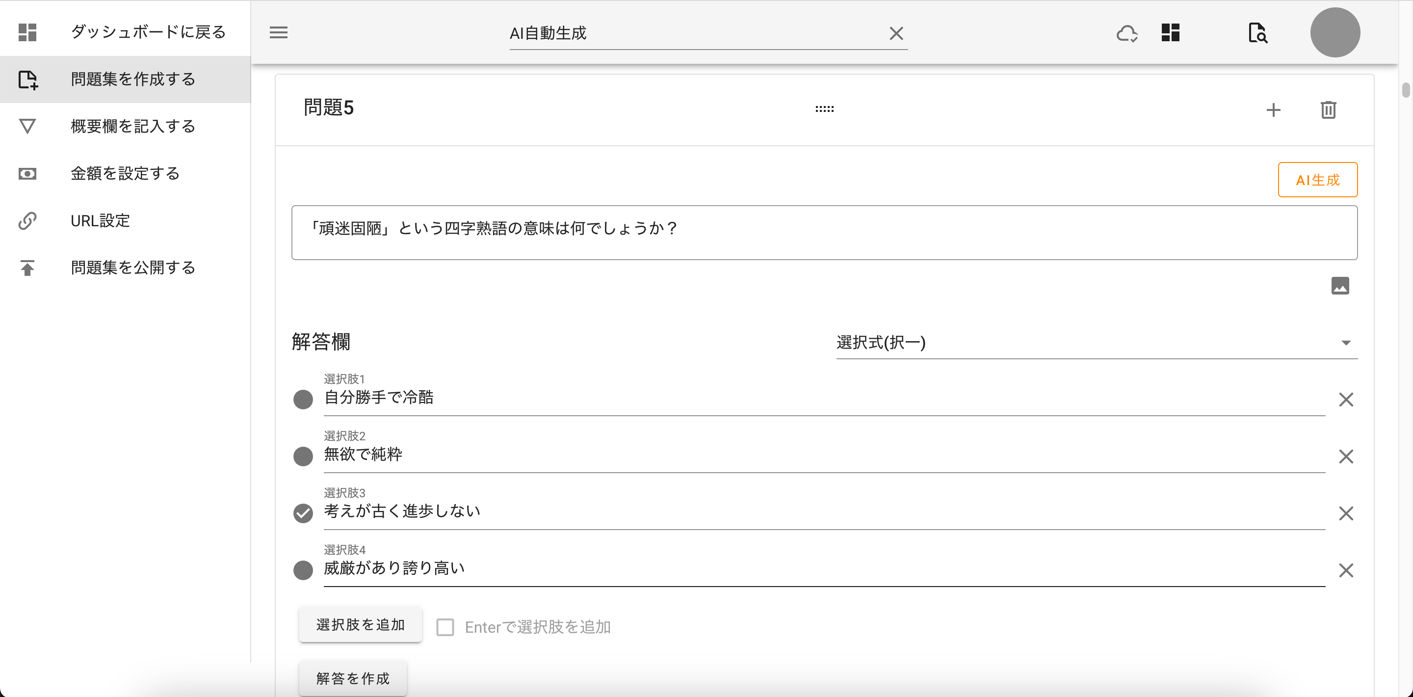
Task: Delete 問題5 with the trash icon
Action: click(1328, 110)
